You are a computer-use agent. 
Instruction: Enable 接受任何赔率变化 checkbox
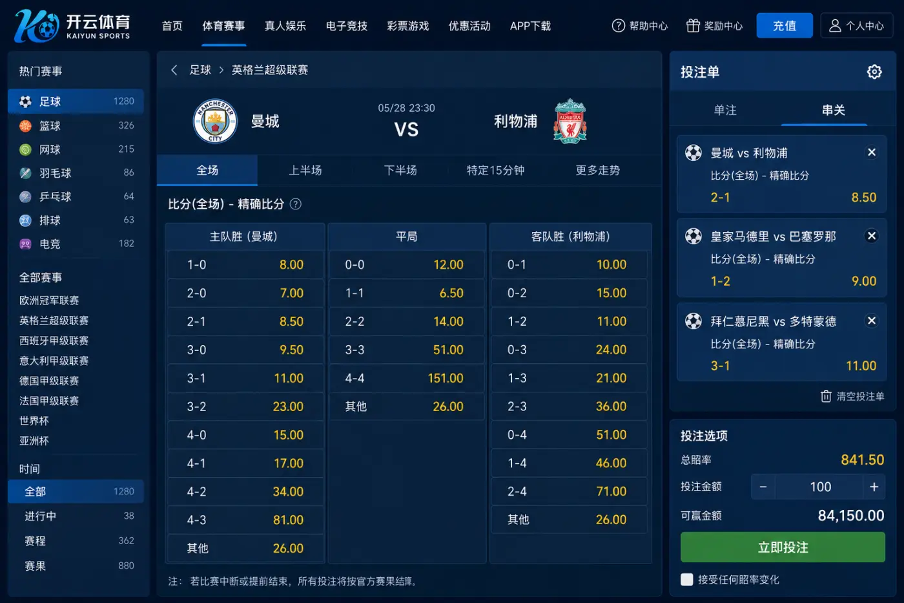[687, 580]
